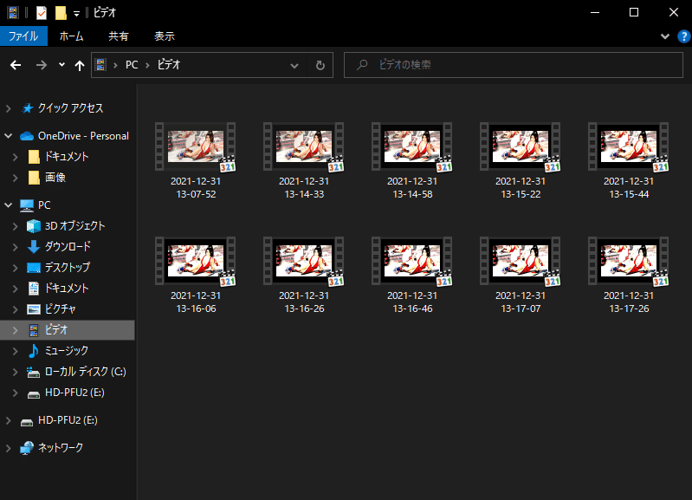
Task: Open the Customize Quick Access Toolbar dropdown
Action: [x=76, y=14]
